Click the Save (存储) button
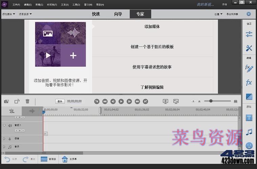This screenshot has width=257, height=169. click(224, 4)
